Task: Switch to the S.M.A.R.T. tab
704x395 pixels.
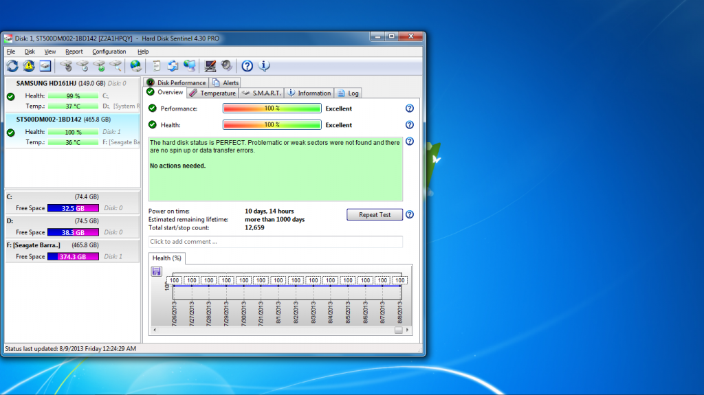Action: click(261, 93)
